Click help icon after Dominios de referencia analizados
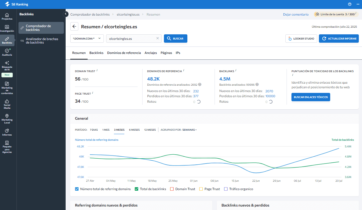Image resolution: width=362 pixels, height=210 pixels. pyautogui.click(x=200, y=85)
